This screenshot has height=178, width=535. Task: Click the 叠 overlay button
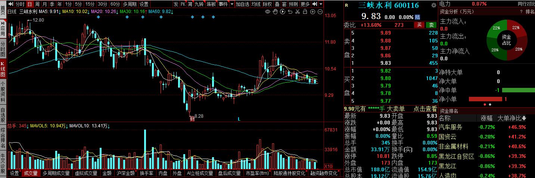[x=277, y=4]
